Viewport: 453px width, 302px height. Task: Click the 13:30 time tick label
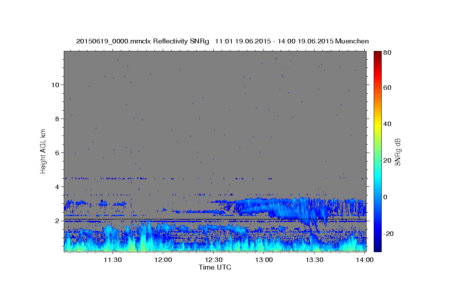(x=314, y=260)
